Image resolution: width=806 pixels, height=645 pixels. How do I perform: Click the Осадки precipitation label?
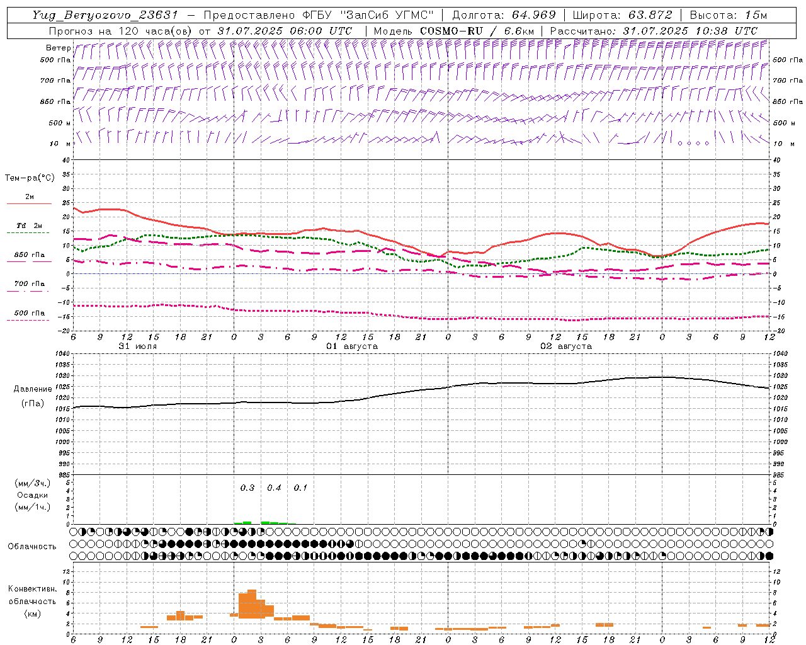coord(33,495)
